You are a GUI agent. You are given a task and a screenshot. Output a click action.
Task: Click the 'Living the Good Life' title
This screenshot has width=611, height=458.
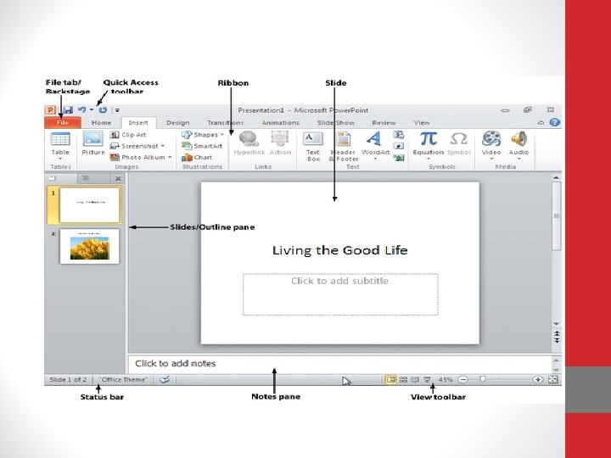pyautogui.click(x=339, y=250)
